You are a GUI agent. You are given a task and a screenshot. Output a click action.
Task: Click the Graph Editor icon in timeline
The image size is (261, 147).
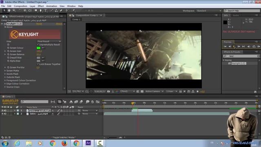pos(98,102)
